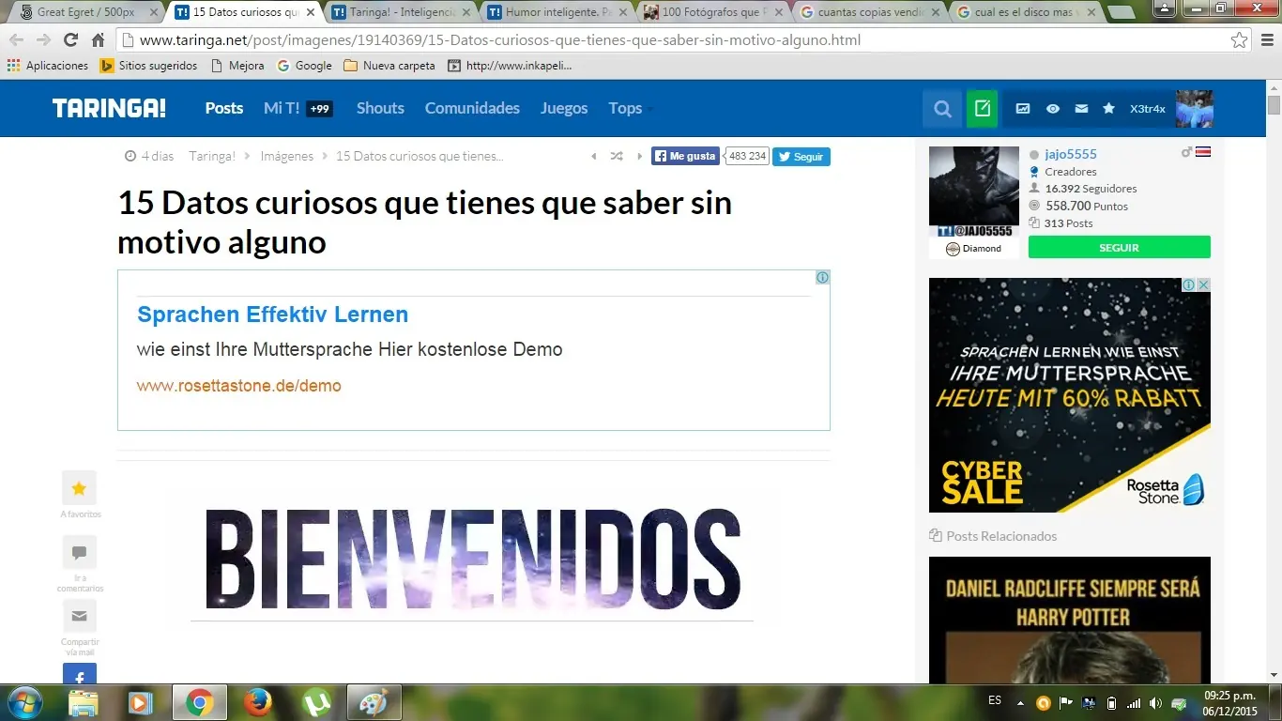This screenshot has width=1282, height=721.
Task: Click the TARINGA! logo
Action: 109,108
